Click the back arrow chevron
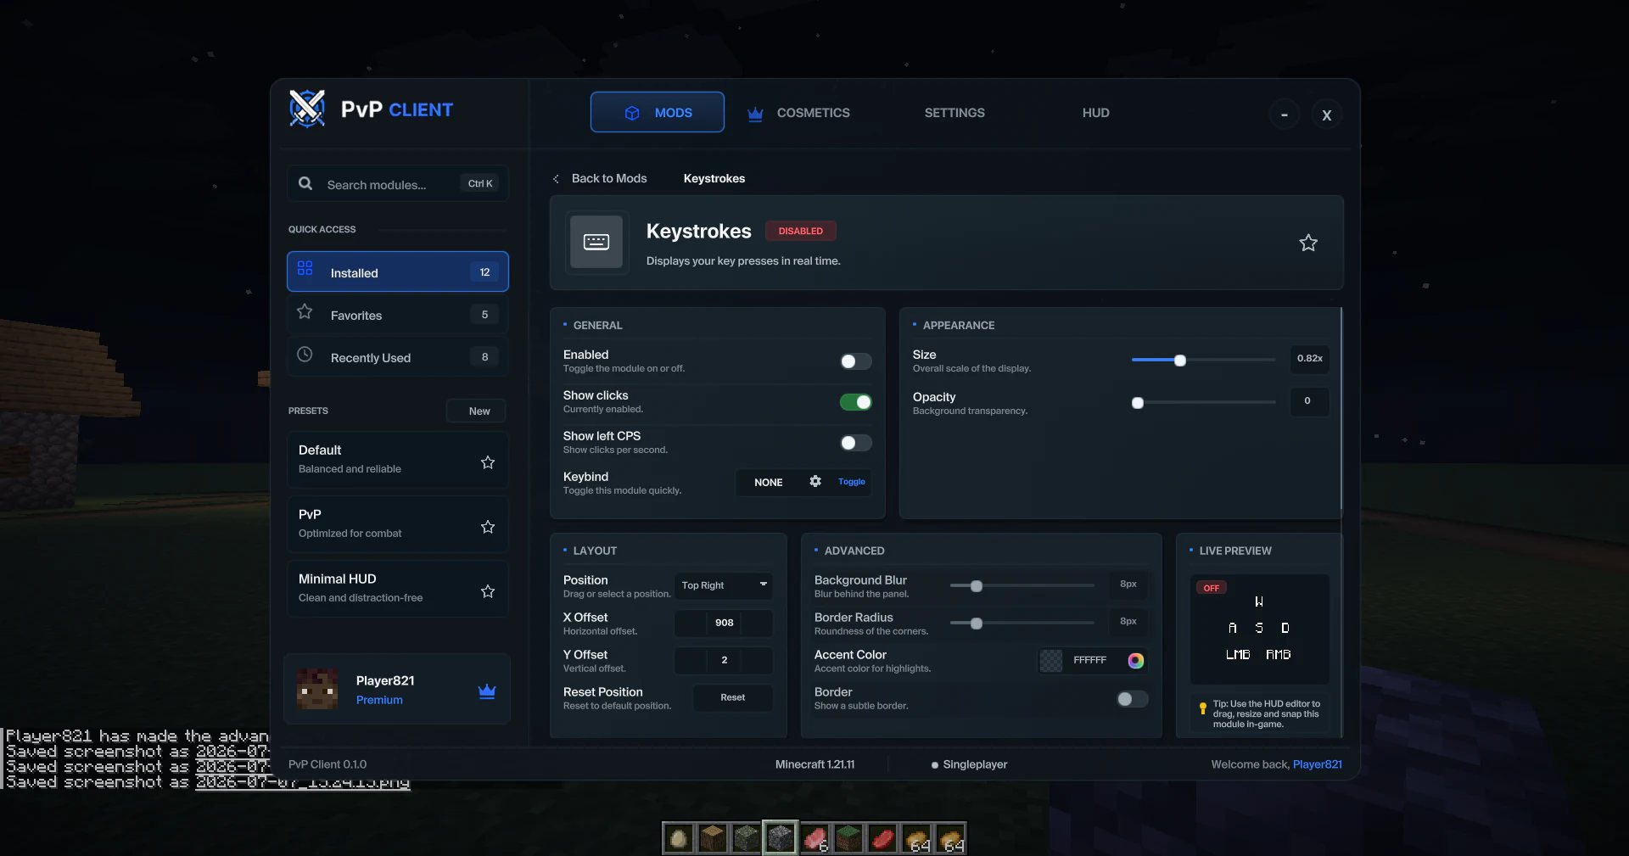Viewport: 1629px width, 856px height. click(x=556, y=179)
